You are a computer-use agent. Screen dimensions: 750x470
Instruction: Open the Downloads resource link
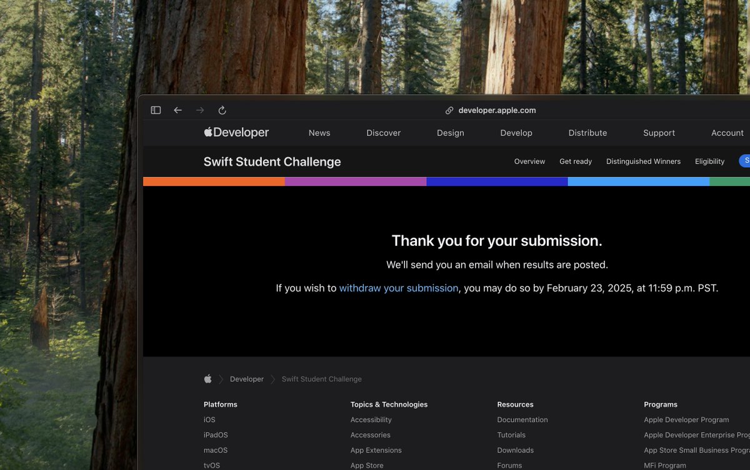[x=516, y=451]
